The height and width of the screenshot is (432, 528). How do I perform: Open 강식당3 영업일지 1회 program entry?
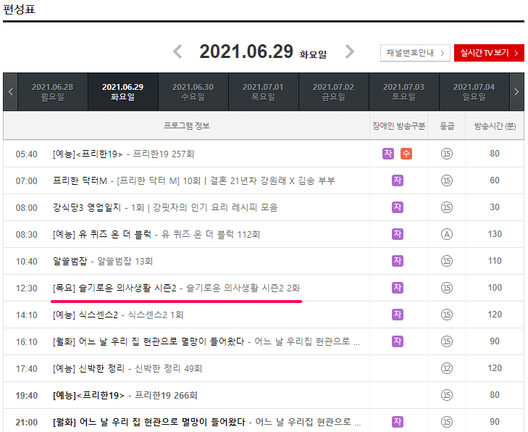[x=165, y=207]
